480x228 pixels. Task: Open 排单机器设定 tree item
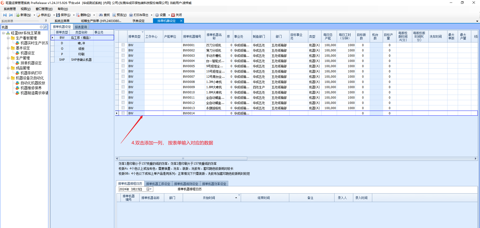[x=31, y=63]
